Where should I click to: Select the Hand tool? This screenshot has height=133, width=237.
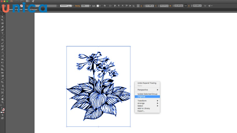[x=2, y=99]
